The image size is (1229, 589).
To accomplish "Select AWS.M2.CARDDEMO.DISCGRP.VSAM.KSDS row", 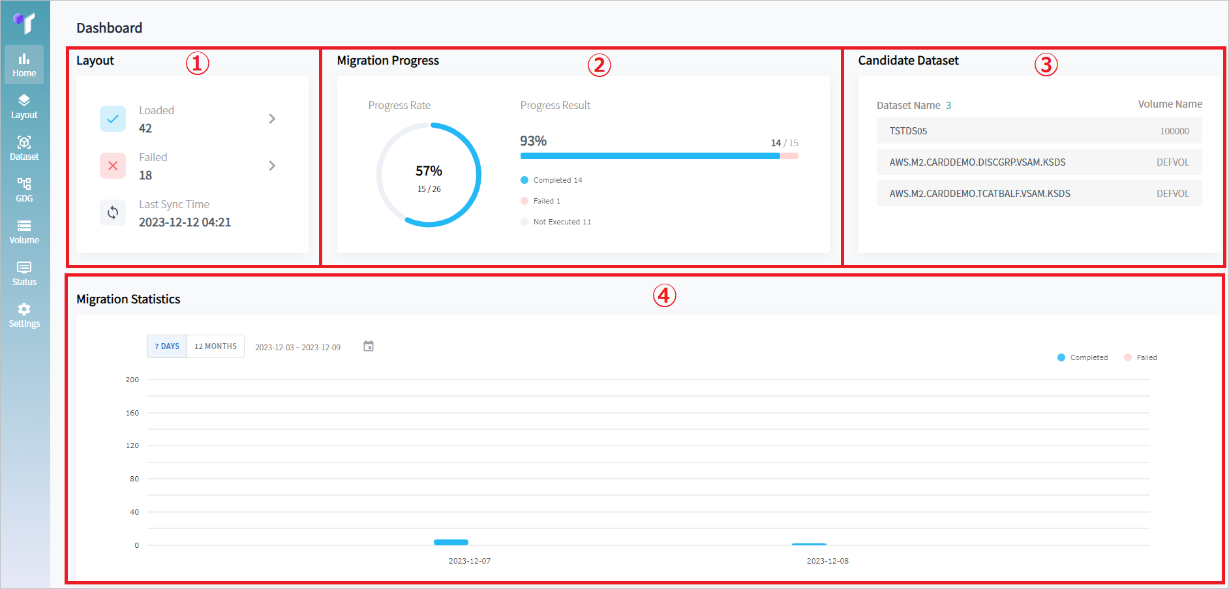I will point(1039,162).
